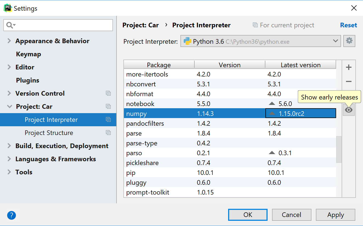This screenshot has width=363, height=226.
Task: Click the copy icon beside Version Control
Action: click(108, 93)
